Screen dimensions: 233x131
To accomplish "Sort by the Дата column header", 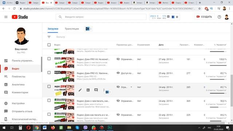I will pyautogui.click(x=161, y=45).
